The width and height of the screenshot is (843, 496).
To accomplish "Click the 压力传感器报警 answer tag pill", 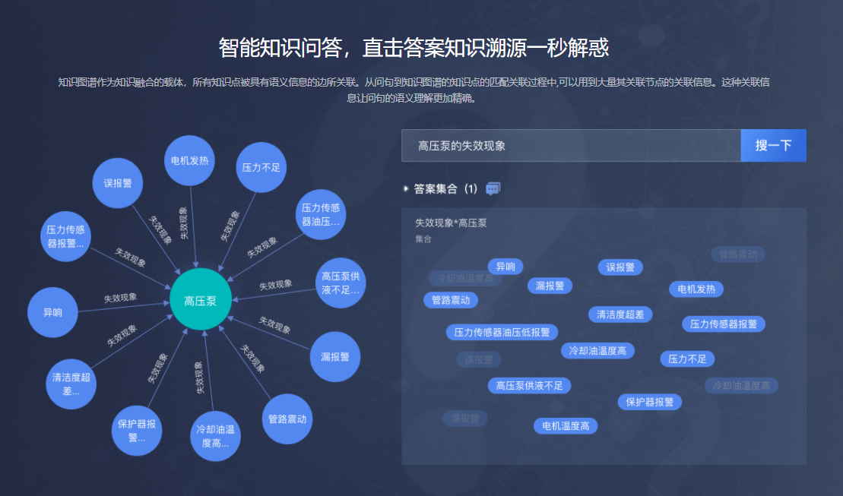I will pyautogui.click(x=723, y=324).
